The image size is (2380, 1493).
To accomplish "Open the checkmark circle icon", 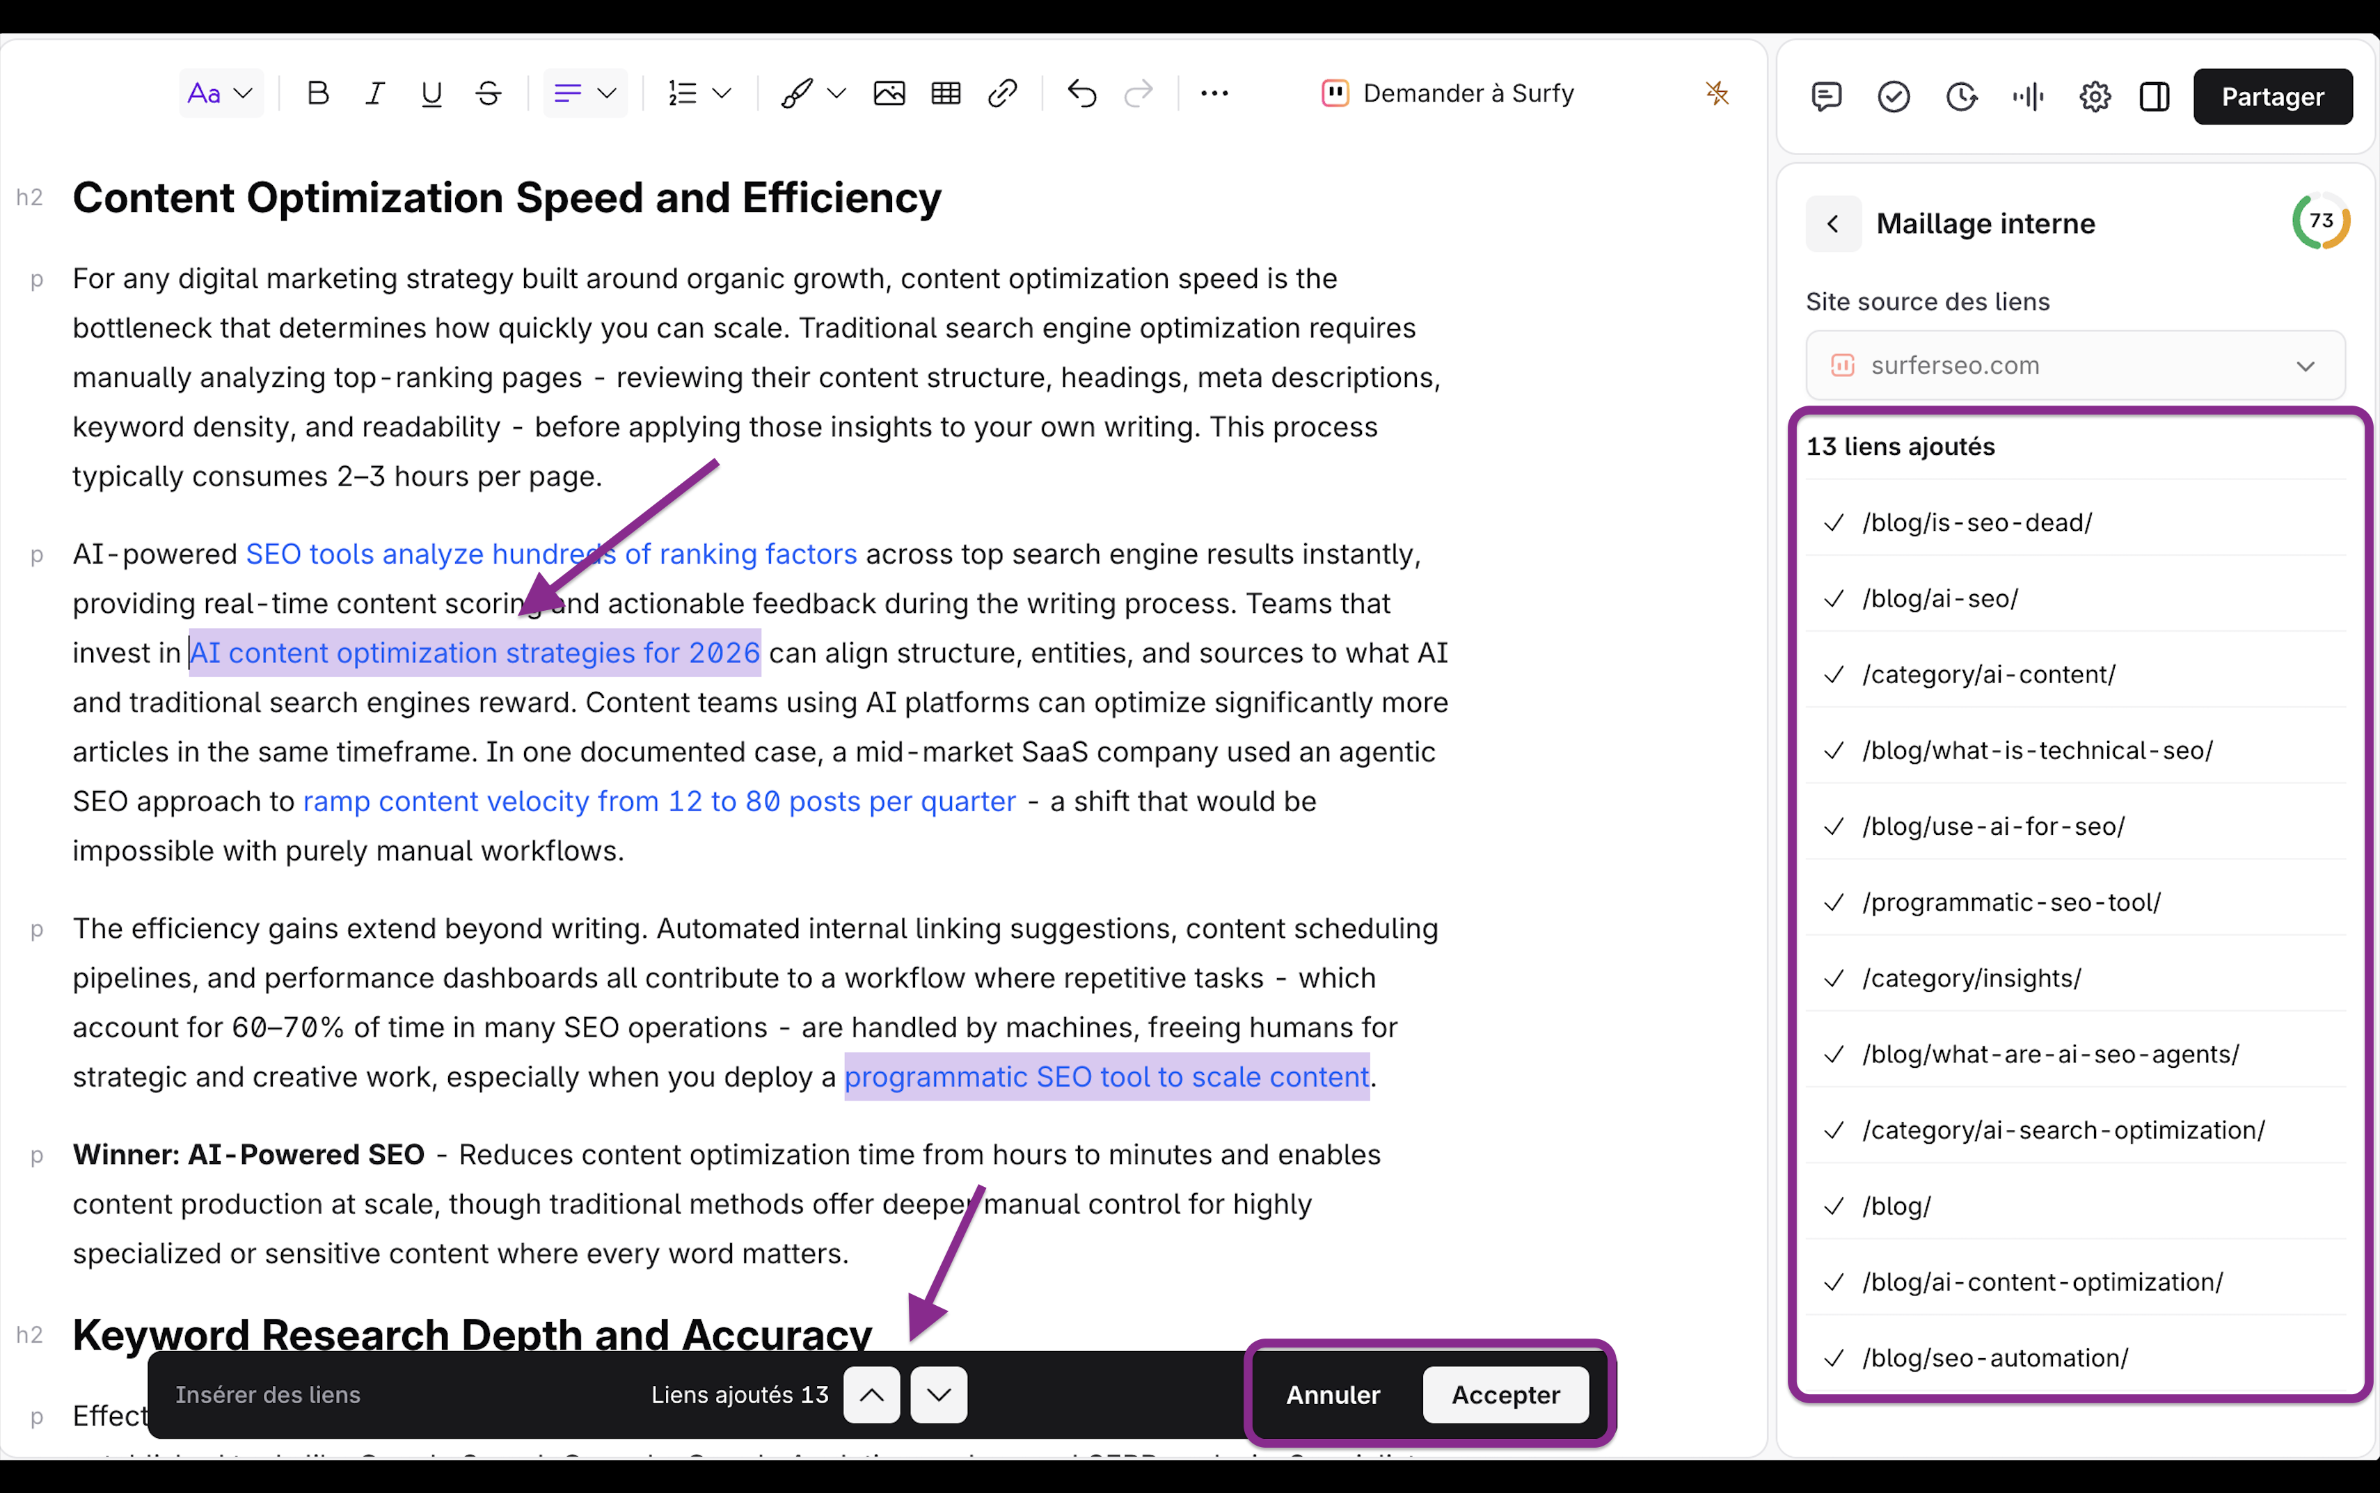I will pyautogui.click(x=1893, y=97).
